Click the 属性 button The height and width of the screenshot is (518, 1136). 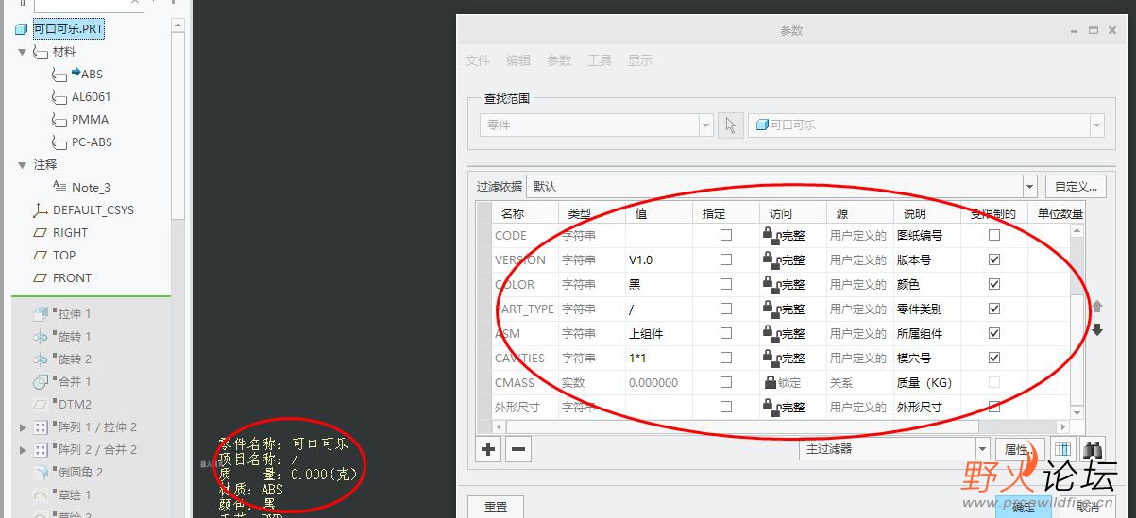coord(1020,450)
